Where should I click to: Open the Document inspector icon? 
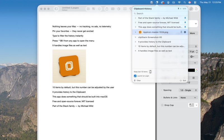coord(196,9)
